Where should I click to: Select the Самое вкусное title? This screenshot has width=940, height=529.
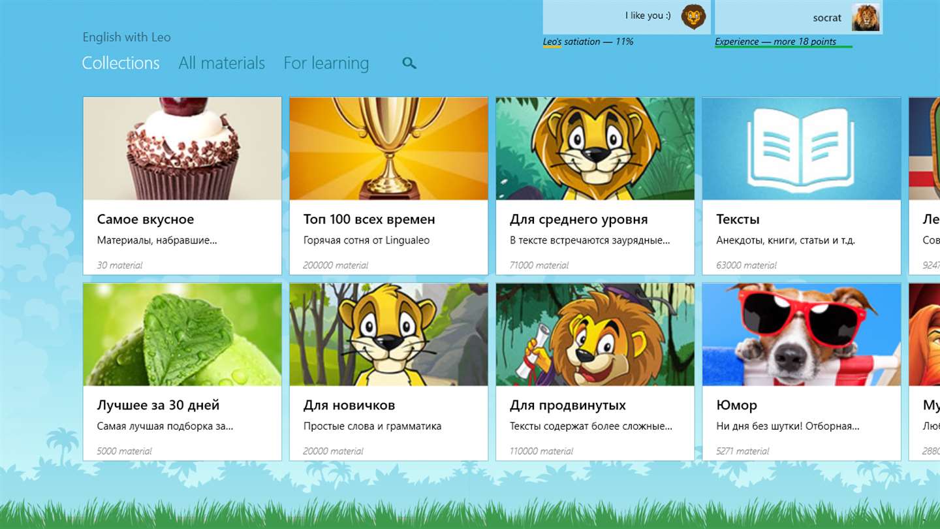(x=146, y=219)
